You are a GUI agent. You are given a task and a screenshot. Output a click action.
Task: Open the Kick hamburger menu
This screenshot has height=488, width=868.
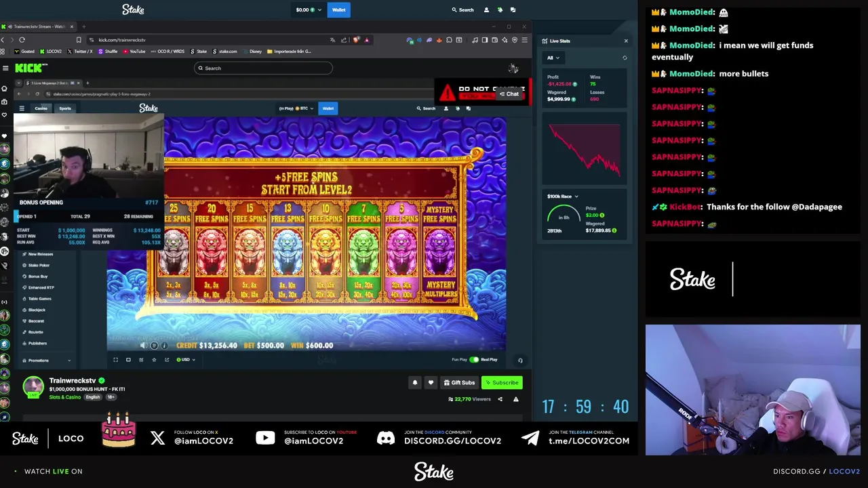pyautogui.click(x=5, y=68)
